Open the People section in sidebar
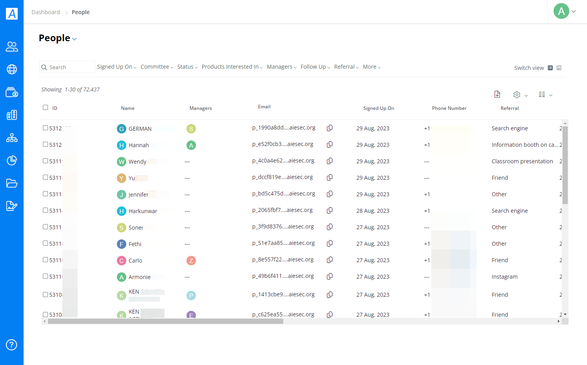 (12, 47)
